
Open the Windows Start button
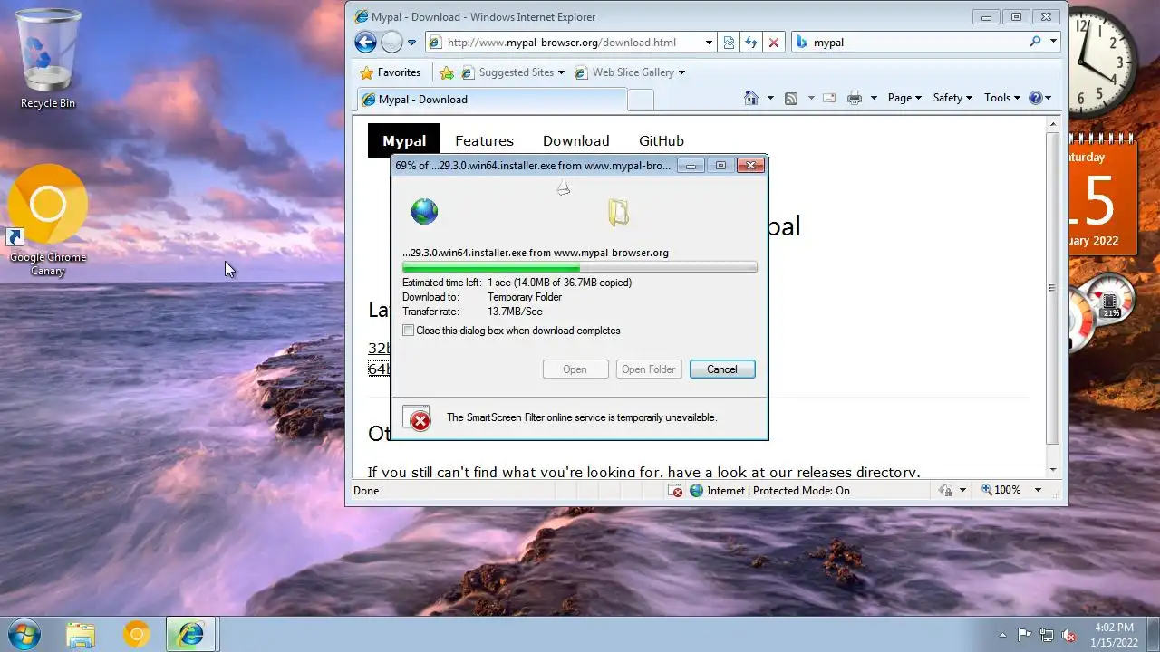pos(24,634)
